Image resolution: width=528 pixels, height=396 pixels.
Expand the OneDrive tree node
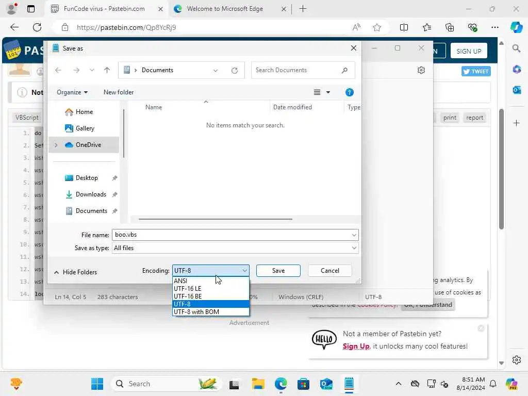tap(56, 145)
